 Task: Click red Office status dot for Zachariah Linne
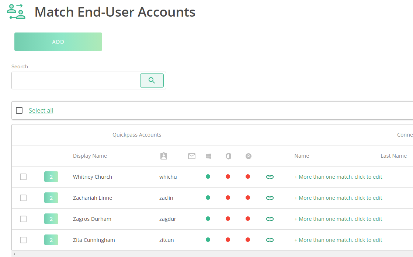point(228,198)
